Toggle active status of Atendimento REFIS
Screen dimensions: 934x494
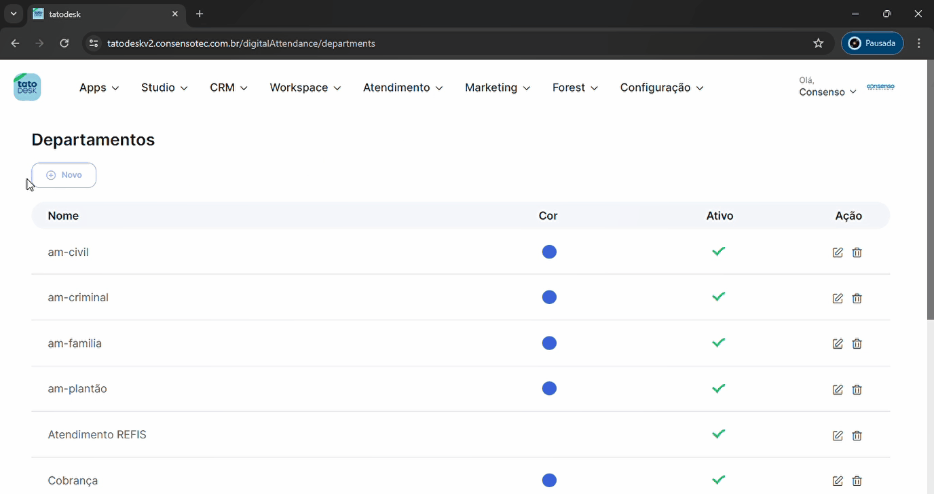(719, 434)
